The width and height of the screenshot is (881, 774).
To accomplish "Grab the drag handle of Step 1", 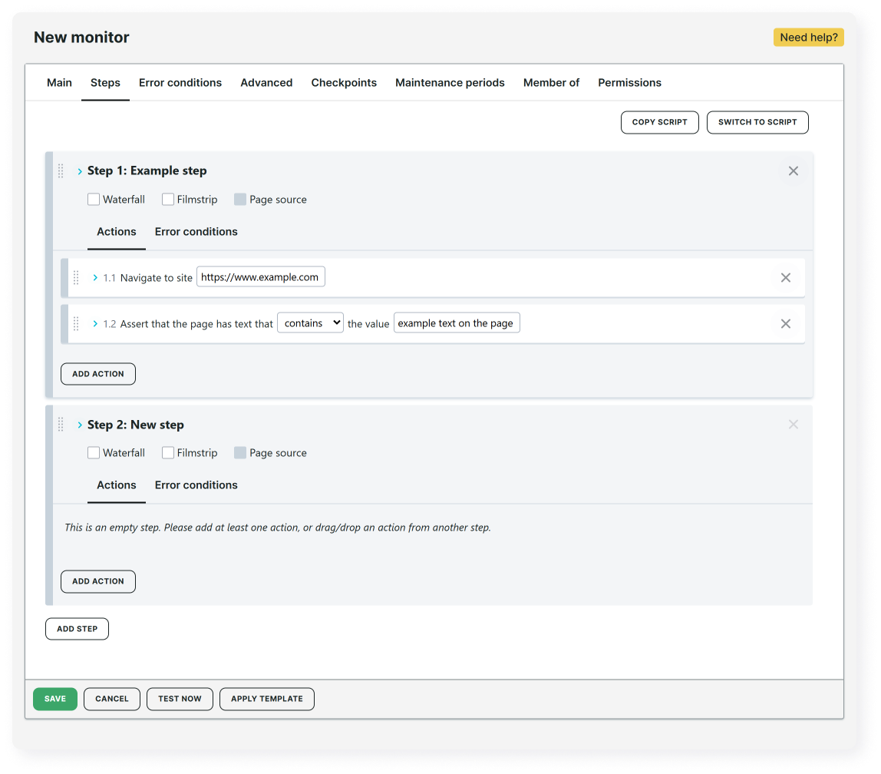I will (x=61, y=171).
